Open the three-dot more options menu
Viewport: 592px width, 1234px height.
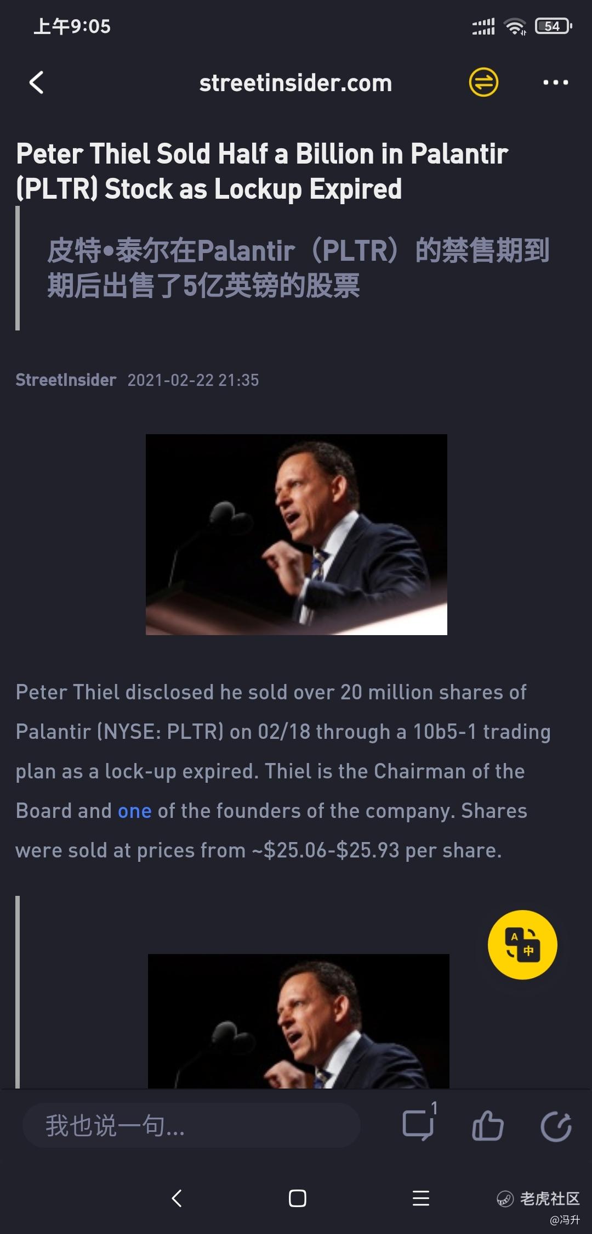pos(555,82)
